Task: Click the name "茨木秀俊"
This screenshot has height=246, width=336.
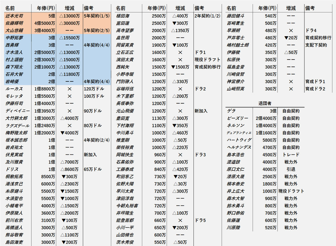Action: (x=125, y=242)
